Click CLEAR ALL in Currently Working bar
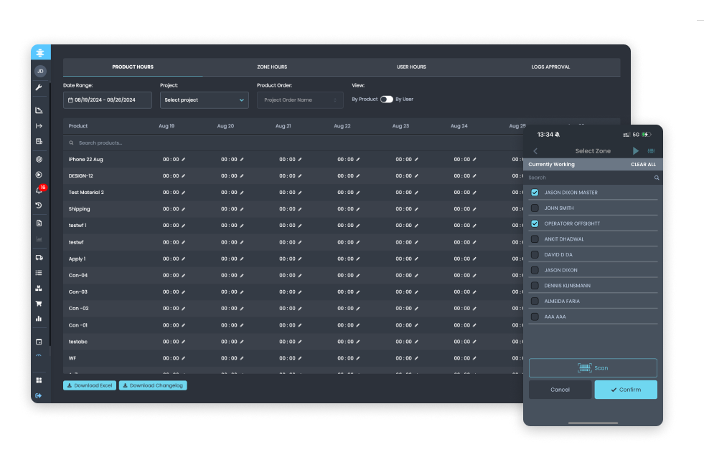The image size is (704, 467). click(643, 165)
